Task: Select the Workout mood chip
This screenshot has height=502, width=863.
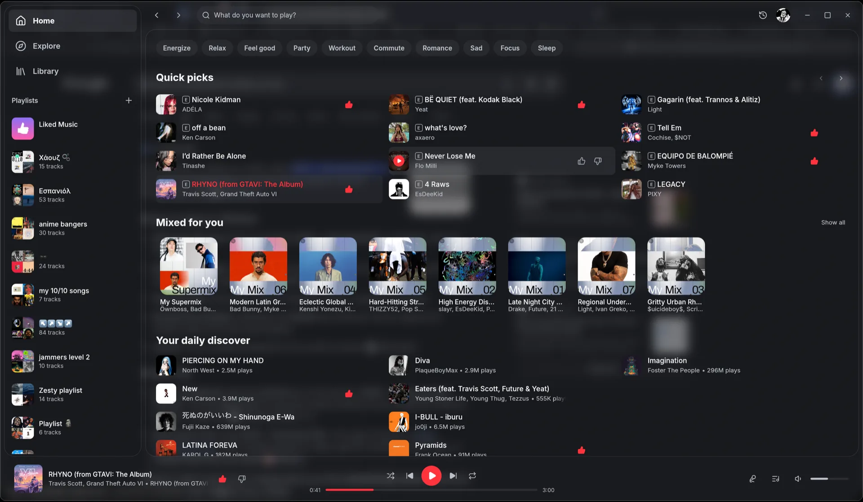Action: pyautogui.click(x=342, y=48)
